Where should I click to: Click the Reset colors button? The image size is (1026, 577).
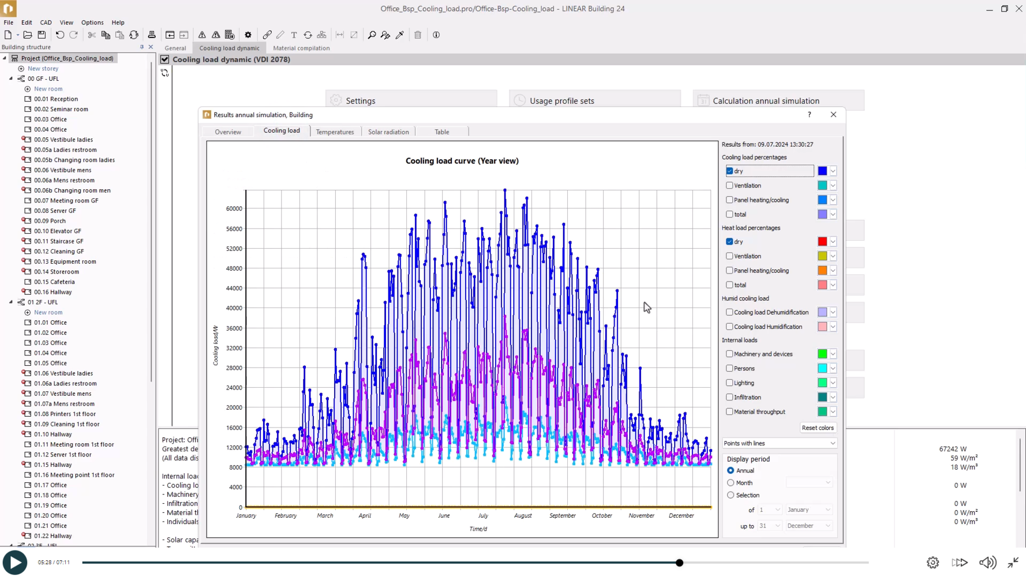[x=817, y=428]
